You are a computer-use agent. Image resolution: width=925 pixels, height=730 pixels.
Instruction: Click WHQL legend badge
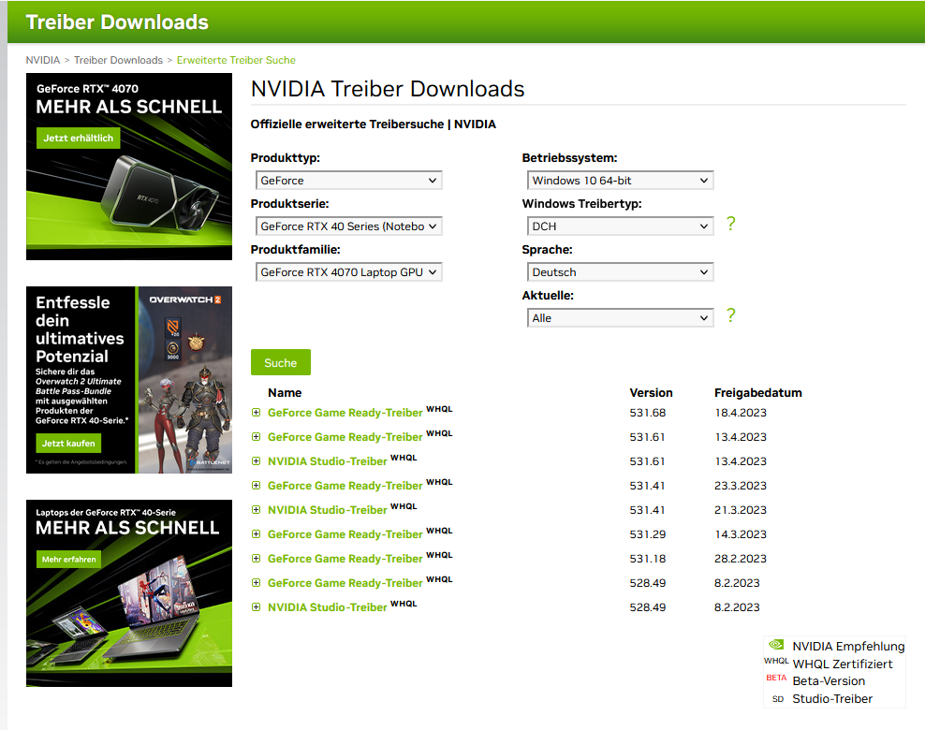point(776,661)
